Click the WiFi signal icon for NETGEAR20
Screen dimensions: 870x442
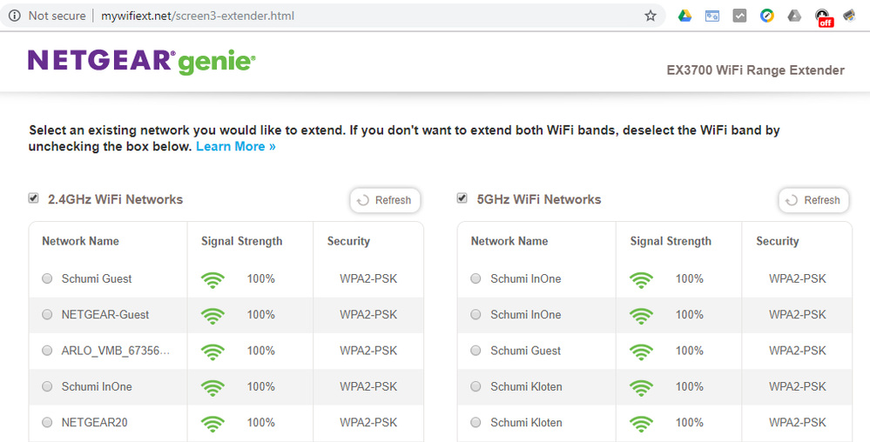[212, 423]
